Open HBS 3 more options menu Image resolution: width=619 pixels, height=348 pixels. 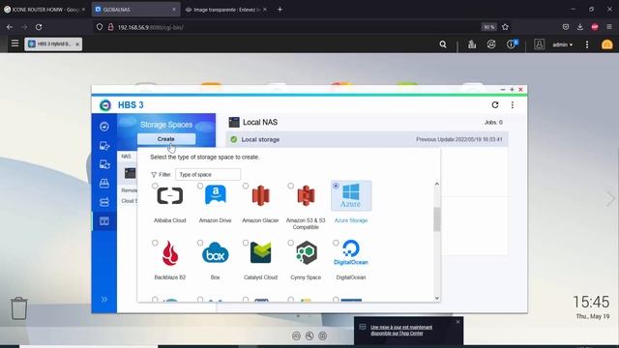pos(513,105)
